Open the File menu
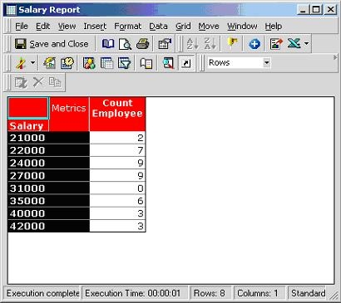The image size is (341, 303). point(22,27)
